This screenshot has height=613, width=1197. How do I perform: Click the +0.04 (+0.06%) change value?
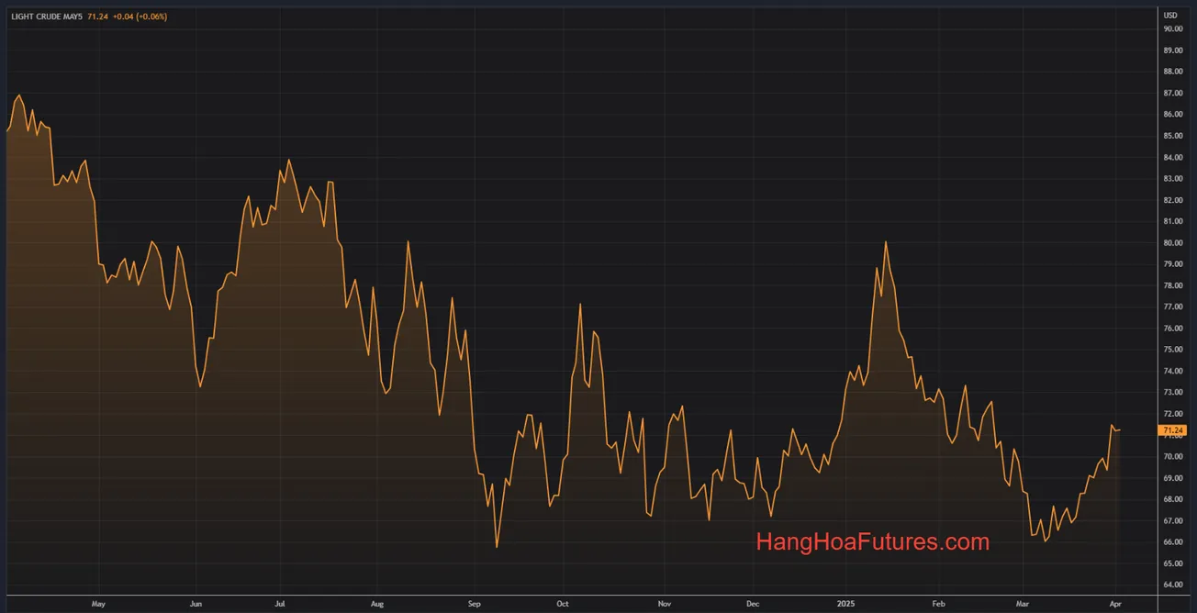[x=140, y=17]
